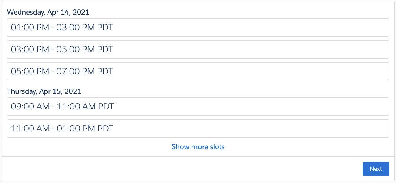Choose the 11:00 AM - 01:00 PM slot
Screen dimensions: 396x183
(x=198, y=129)
